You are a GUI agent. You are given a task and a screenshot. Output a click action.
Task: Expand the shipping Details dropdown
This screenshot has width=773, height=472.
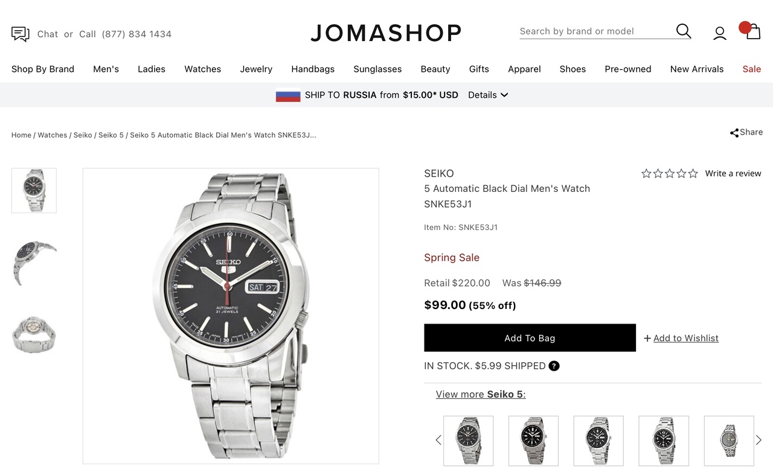coord(488,95)
